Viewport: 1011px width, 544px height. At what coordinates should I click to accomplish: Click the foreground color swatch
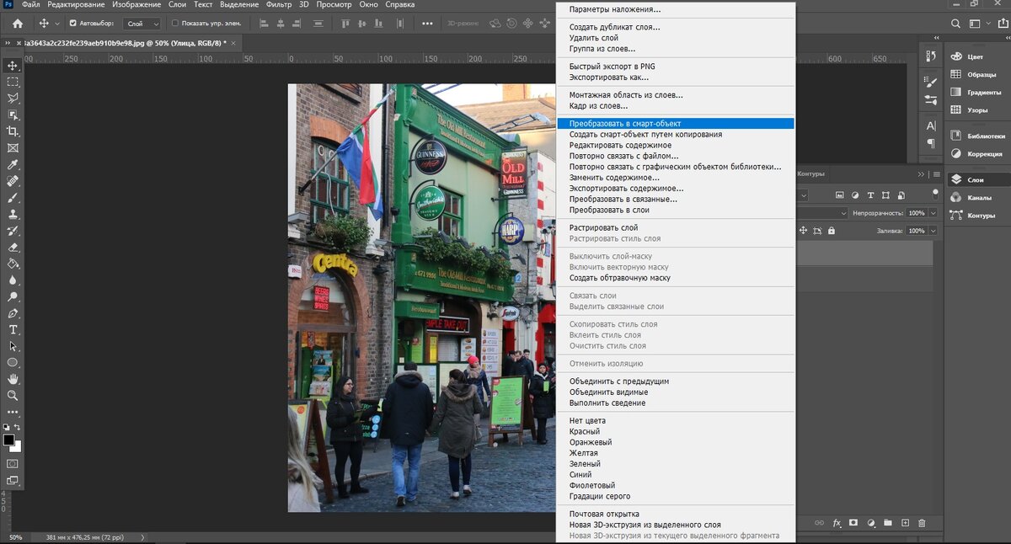pos(8,440)
